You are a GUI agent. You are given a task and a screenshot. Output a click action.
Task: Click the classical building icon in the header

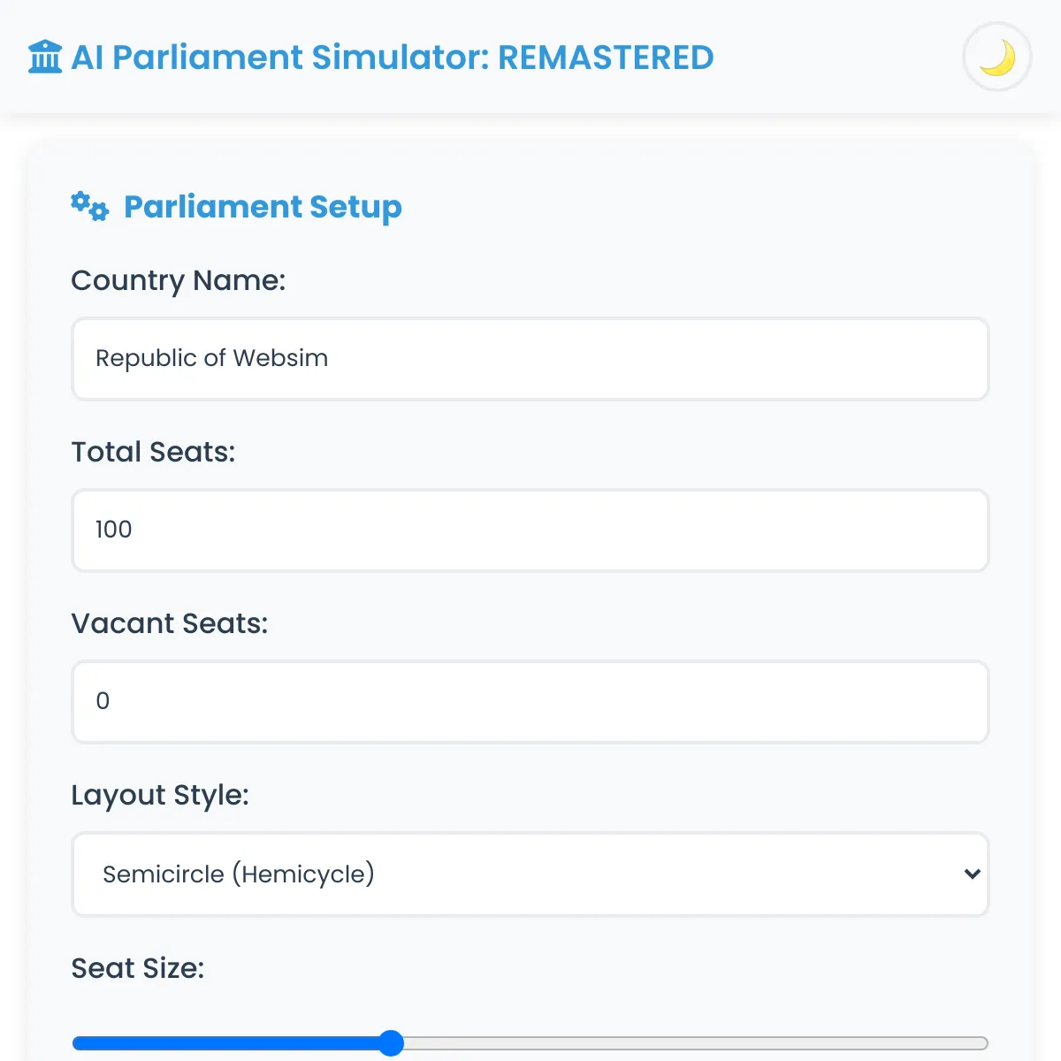pos(44,57)
